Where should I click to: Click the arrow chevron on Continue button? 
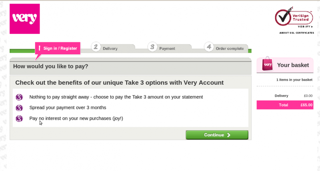point(228,135)
